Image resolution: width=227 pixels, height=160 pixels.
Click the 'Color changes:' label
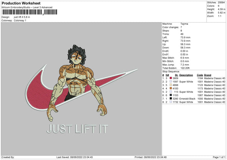pos(171,27)
